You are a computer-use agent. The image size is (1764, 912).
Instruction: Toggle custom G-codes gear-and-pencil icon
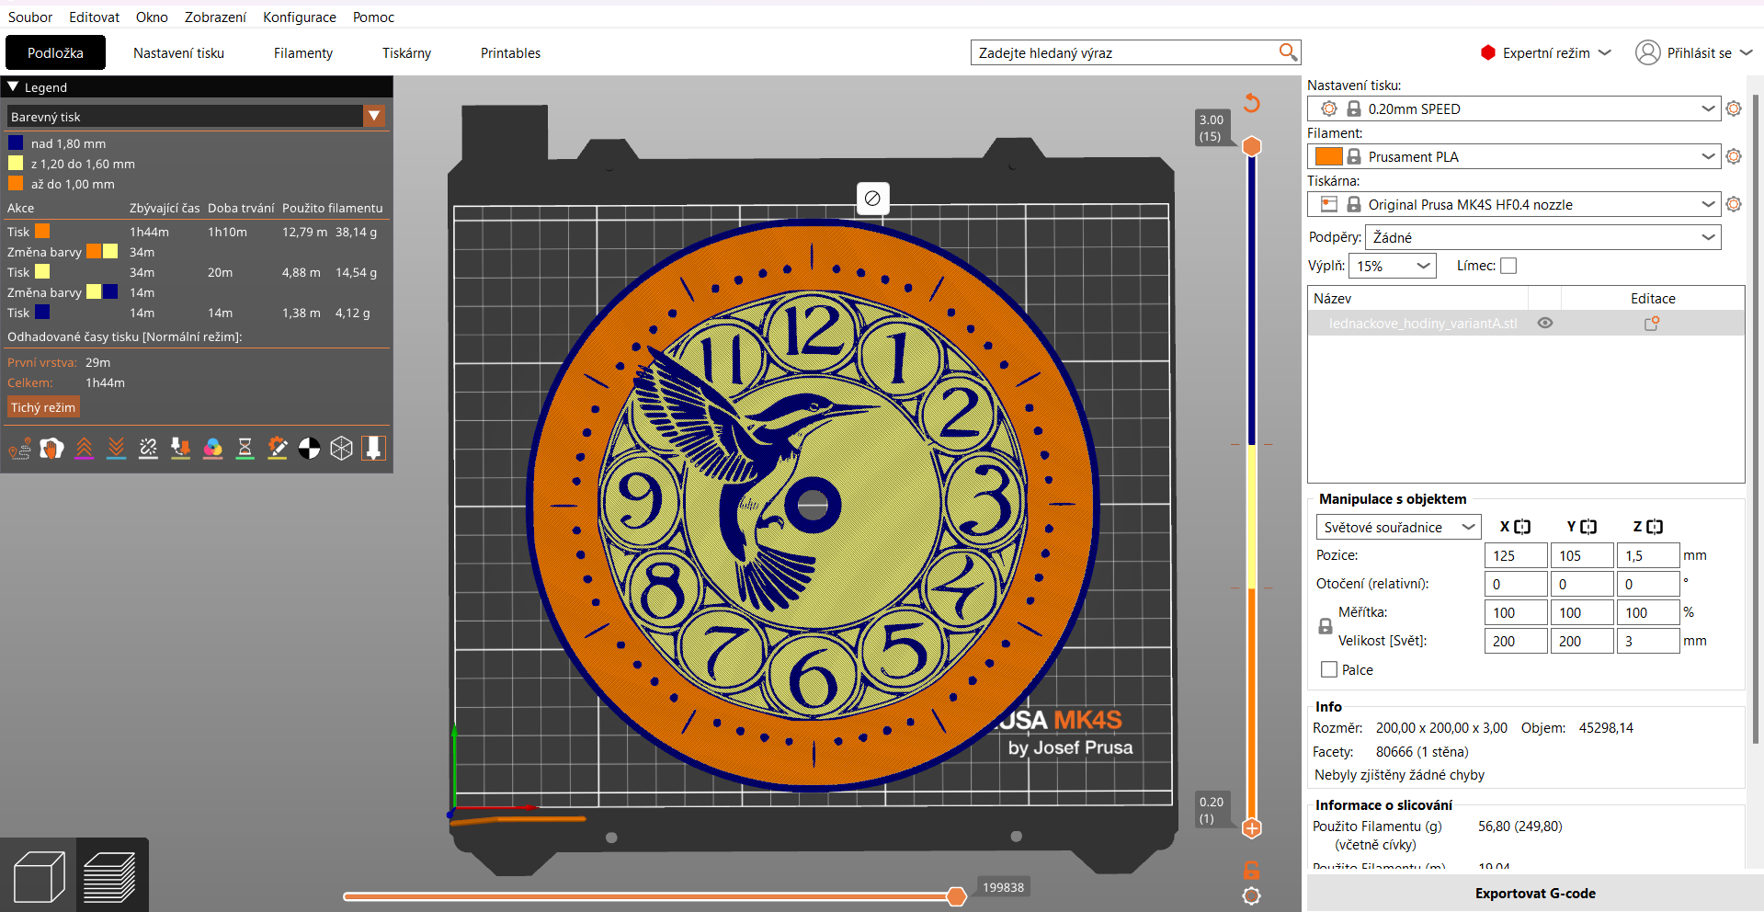tap(277, 449)
